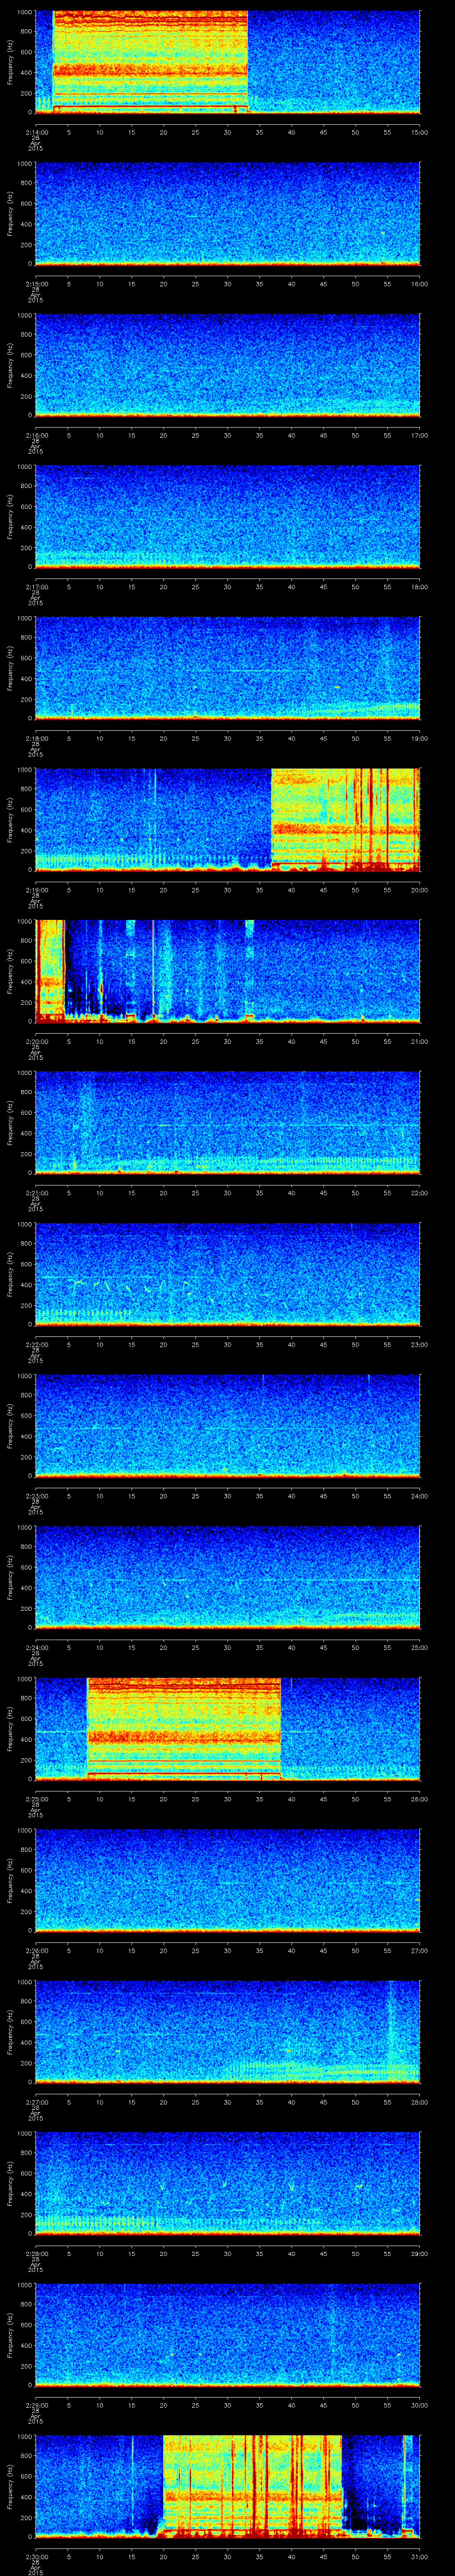The width and height of the screenshot is (455, 2576).
Task: Select the spectrogram panel starting at 2:24:00
Action: tap(227, 1577)
